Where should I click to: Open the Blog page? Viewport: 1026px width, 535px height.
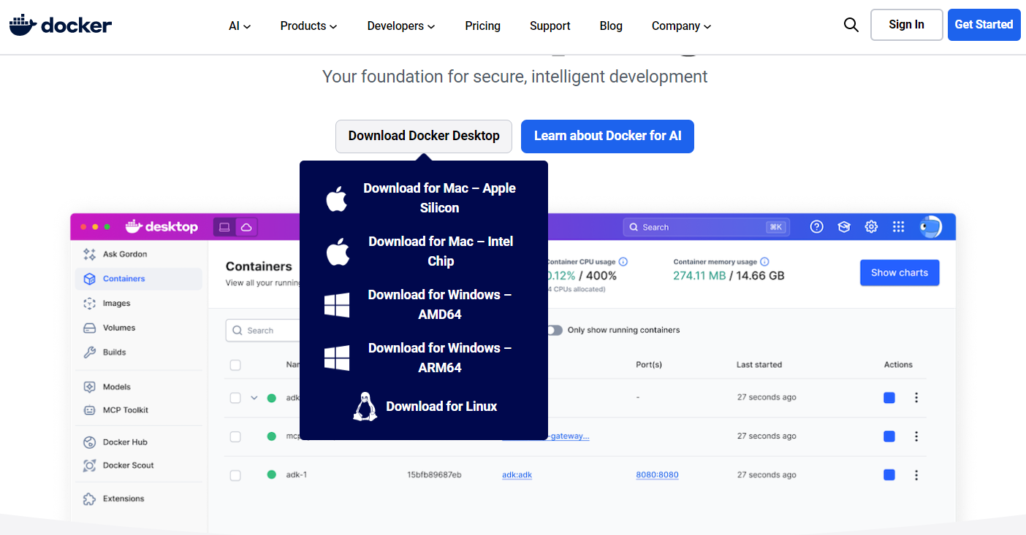611,26
